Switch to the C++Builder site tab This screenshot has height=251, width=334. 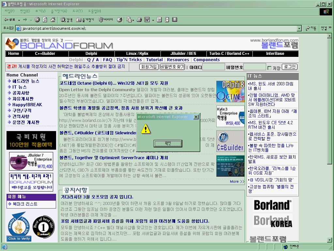click(45, 54)
